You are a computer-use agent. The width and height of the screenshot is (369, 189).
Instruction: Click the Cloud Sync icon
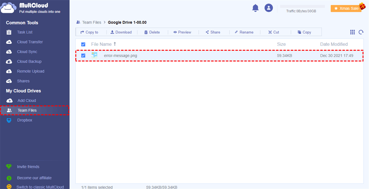coord(9,52)
